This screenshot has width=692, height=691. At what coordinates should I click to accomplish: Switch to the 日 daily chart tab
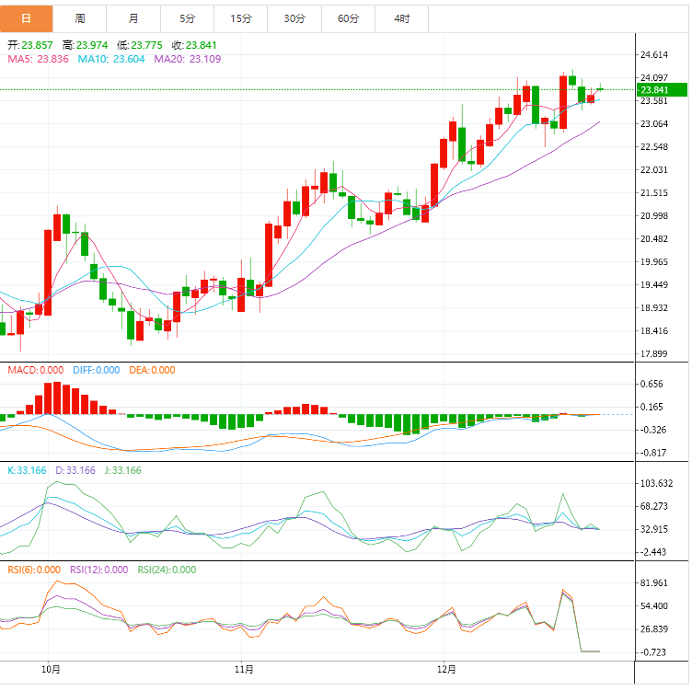27,18
